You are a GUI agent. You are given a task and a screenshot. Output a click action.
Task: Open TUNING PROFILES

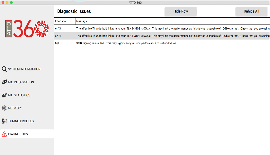click(21, 121)
